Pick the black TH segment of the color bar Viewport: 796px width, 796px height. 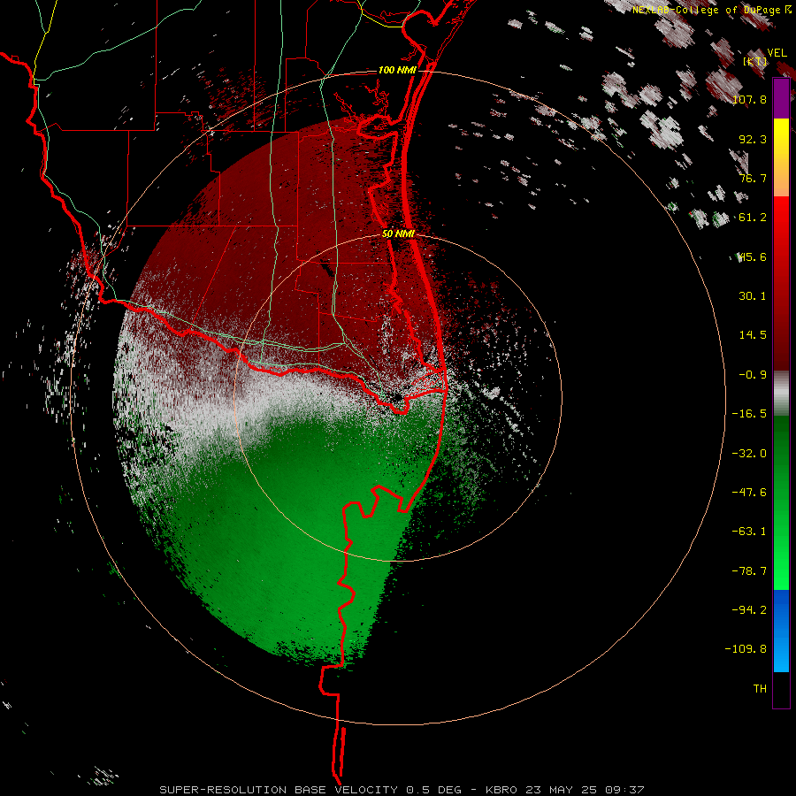click(781, 689)
